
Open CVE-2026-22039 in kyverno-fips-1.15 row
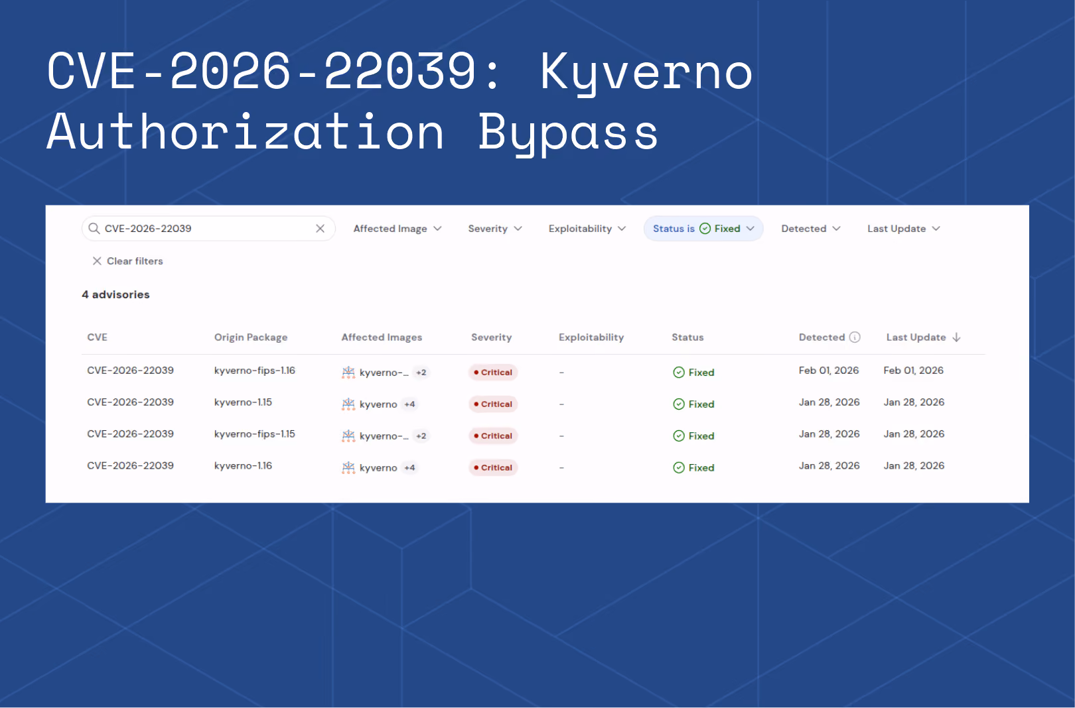click(131, 434)
